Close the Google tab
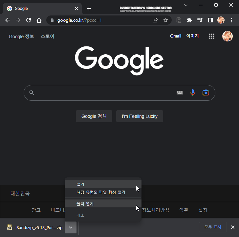 point(76,9)
